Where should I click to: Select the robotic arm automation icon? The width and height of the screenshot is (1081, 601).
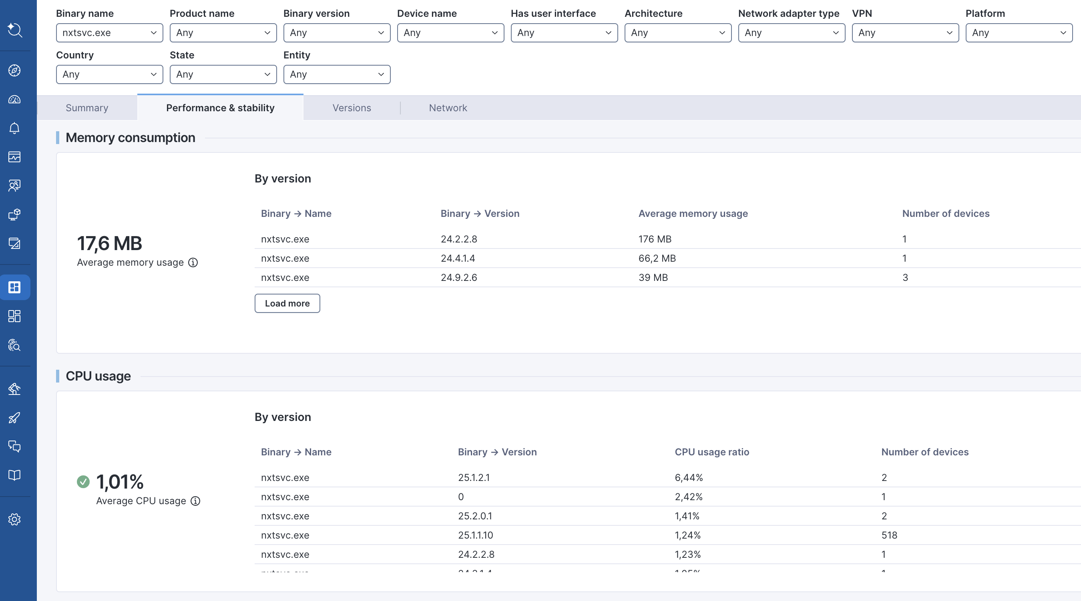15,389
